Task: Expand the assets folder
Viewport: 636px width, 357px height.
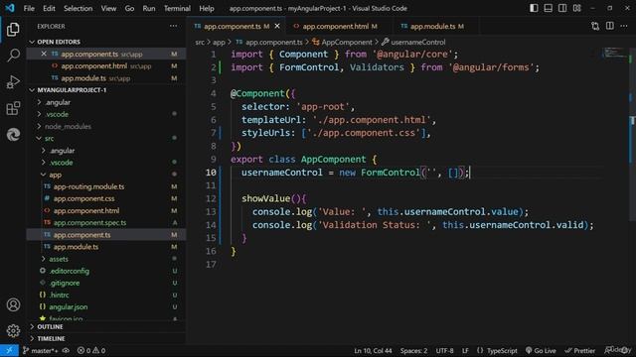Action: [59, 259]
